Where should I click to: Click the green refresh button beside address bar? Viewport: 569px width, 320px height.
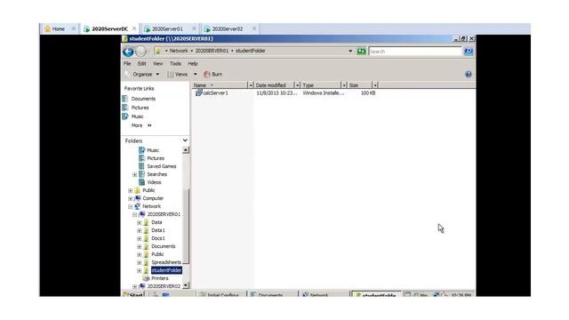tap(361, 52)
